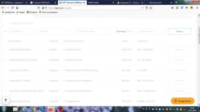
Task: Open the Library icon in toolbar
Action: (x=172, y=8)
